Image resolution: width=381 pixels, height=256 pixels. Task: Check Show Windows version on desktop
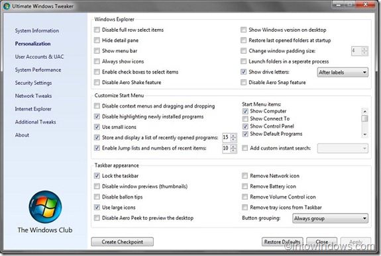(x=243, y=30)
